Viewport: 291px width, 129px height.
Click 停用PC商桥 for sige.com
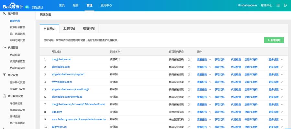click(251, 112)
